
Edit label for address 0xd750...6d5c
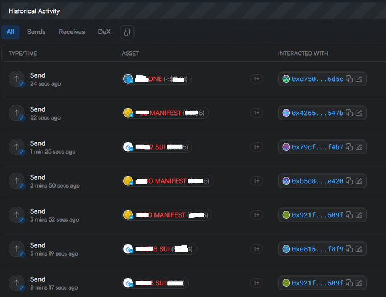pos(359,79)
